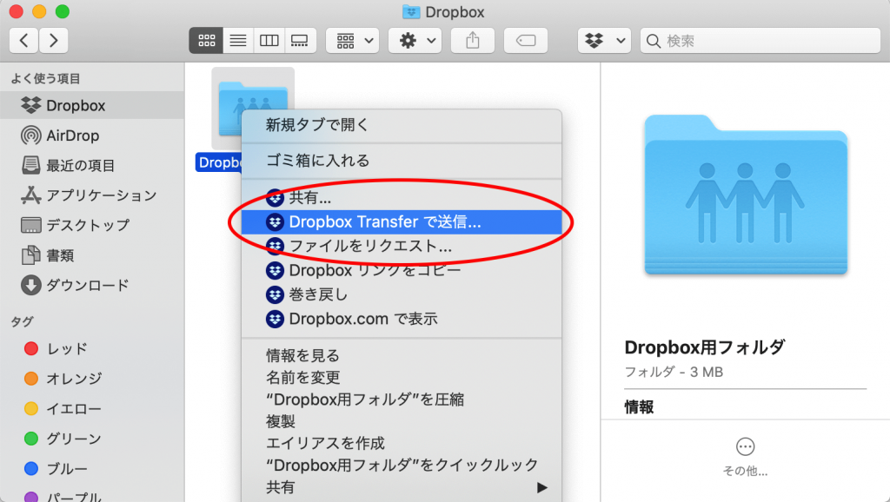The width and height of the screenshot is (890, 502).
Task: Click the Dropbox用フォルダ title in preview pane
Action: pos(704,347)
